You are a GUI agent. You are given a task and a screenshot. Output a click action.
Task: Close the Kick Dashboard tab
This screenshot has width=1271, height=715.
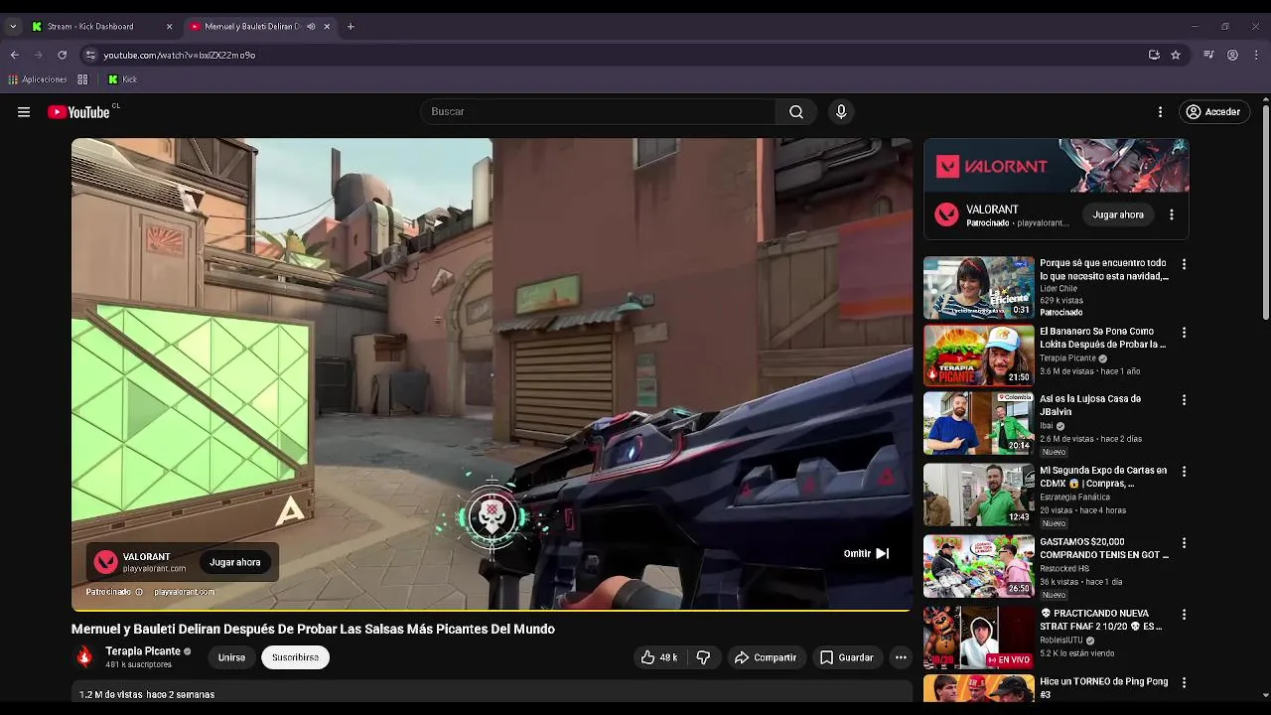(169, 27)
